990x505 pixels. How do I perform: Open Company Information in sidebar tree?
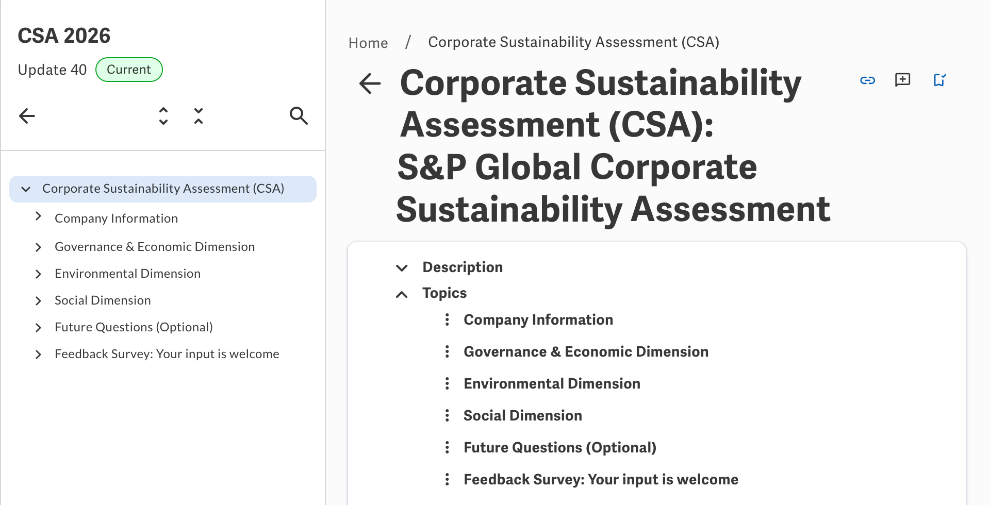coord(116,218)
